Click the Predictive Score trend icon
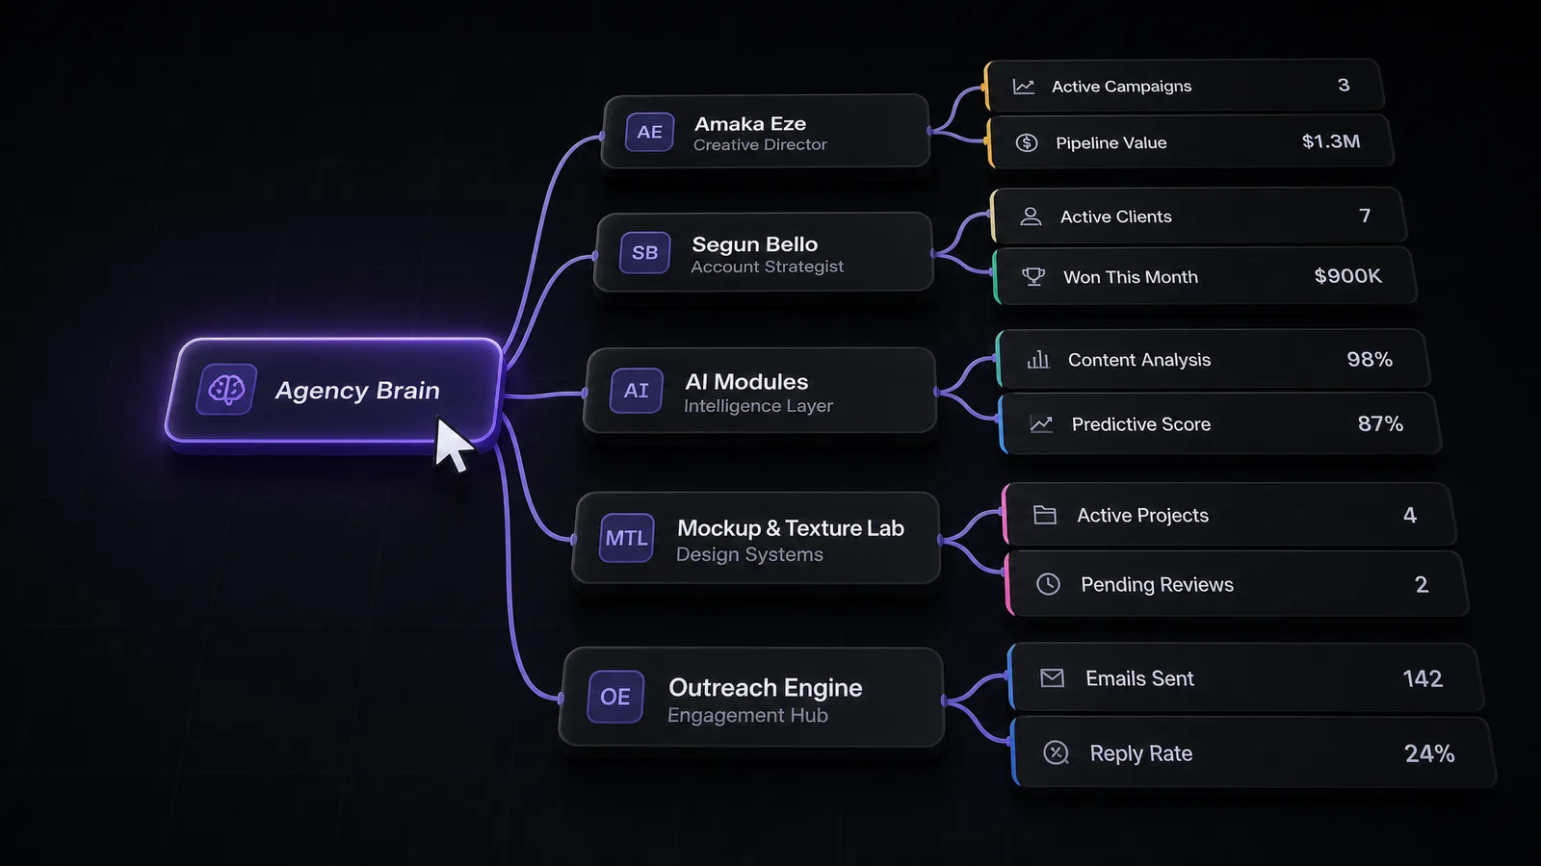Image resolution: width=1541 pixels, height=866 pixels. point(1041,424)
